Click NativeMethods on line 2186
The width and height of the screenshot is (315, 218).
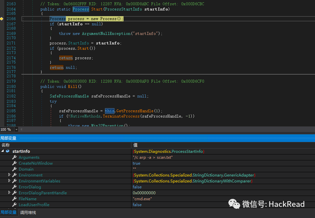point(85,116)
